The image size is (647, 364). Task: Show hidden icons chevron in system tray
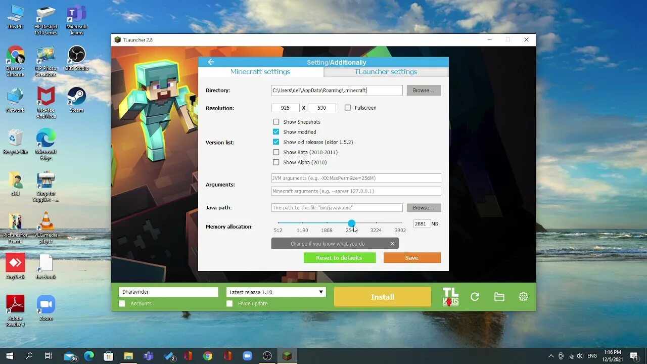tap(551, 356)
